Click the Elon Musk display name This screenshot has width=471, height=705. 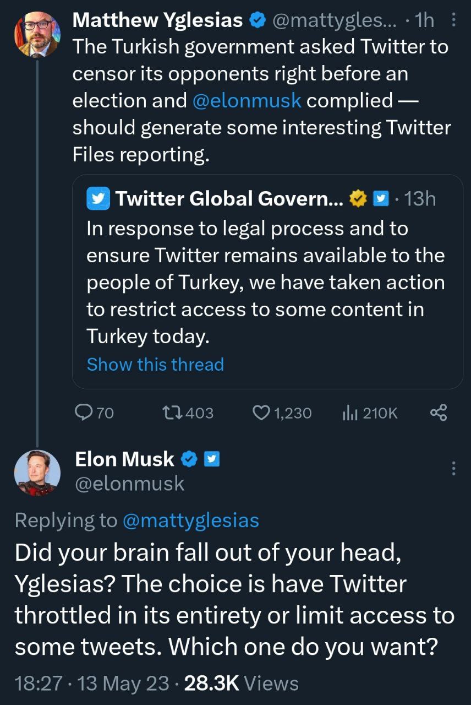(x=124, y=459)
